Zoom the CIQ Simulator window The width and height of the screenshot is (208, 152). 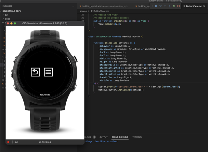(x=15, y=23)
